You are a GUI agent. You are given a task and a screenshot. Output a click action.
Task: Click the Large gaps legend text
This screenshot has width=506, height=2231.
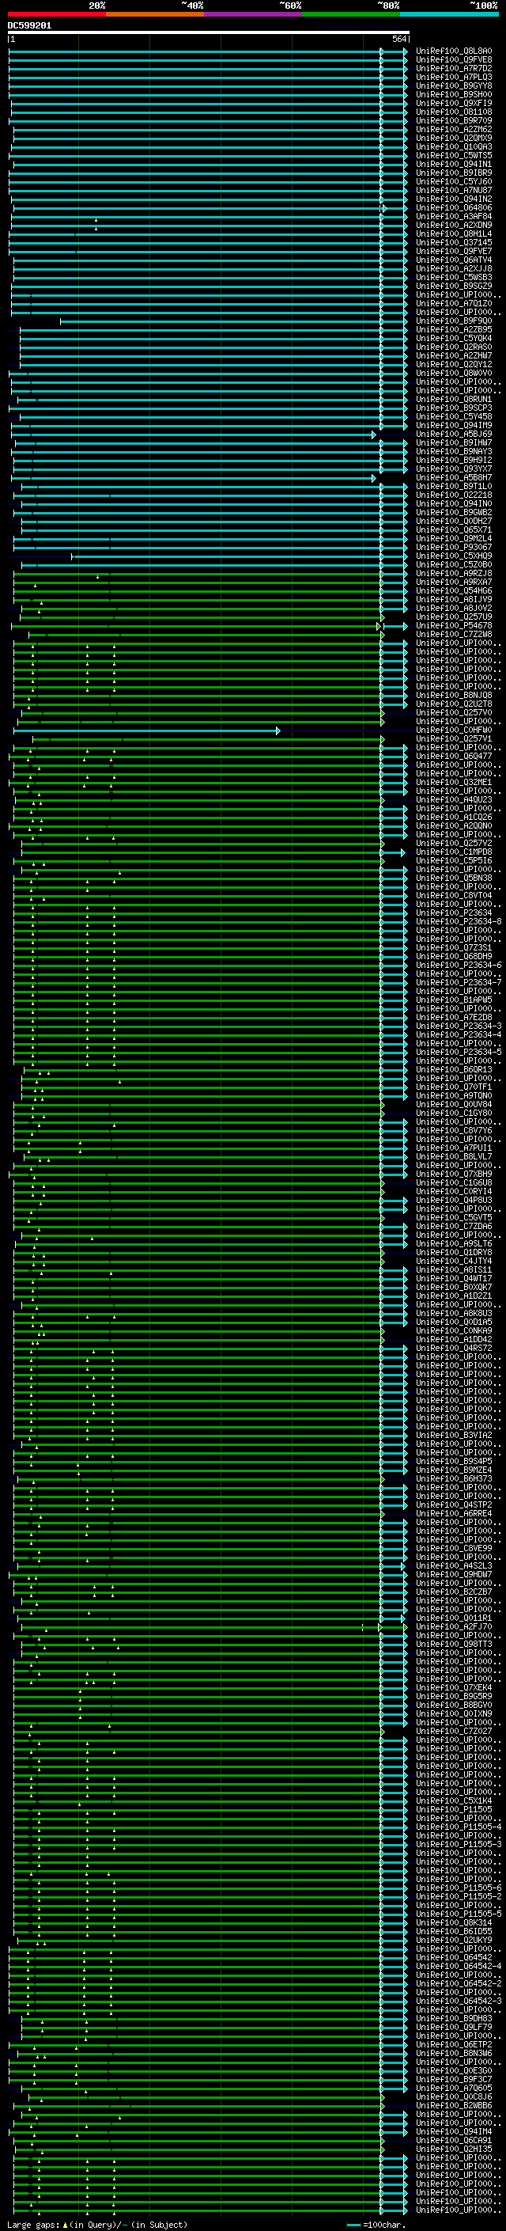tap(98, 2225)
